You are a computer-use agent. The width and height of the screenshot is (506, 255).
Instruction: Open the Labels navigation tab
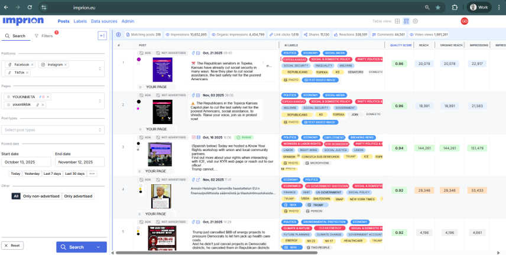[x=80, y=21]
